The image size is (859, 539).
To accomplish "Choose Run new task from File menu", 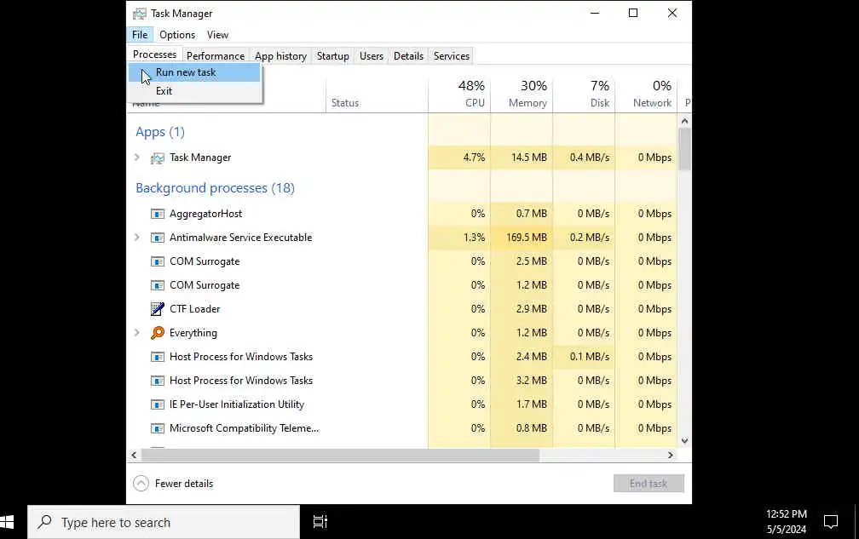I will pos(194,72).
